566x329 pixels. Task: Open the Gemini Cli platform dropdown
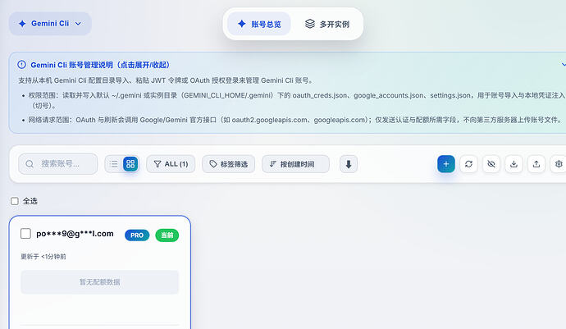point(50,24)
